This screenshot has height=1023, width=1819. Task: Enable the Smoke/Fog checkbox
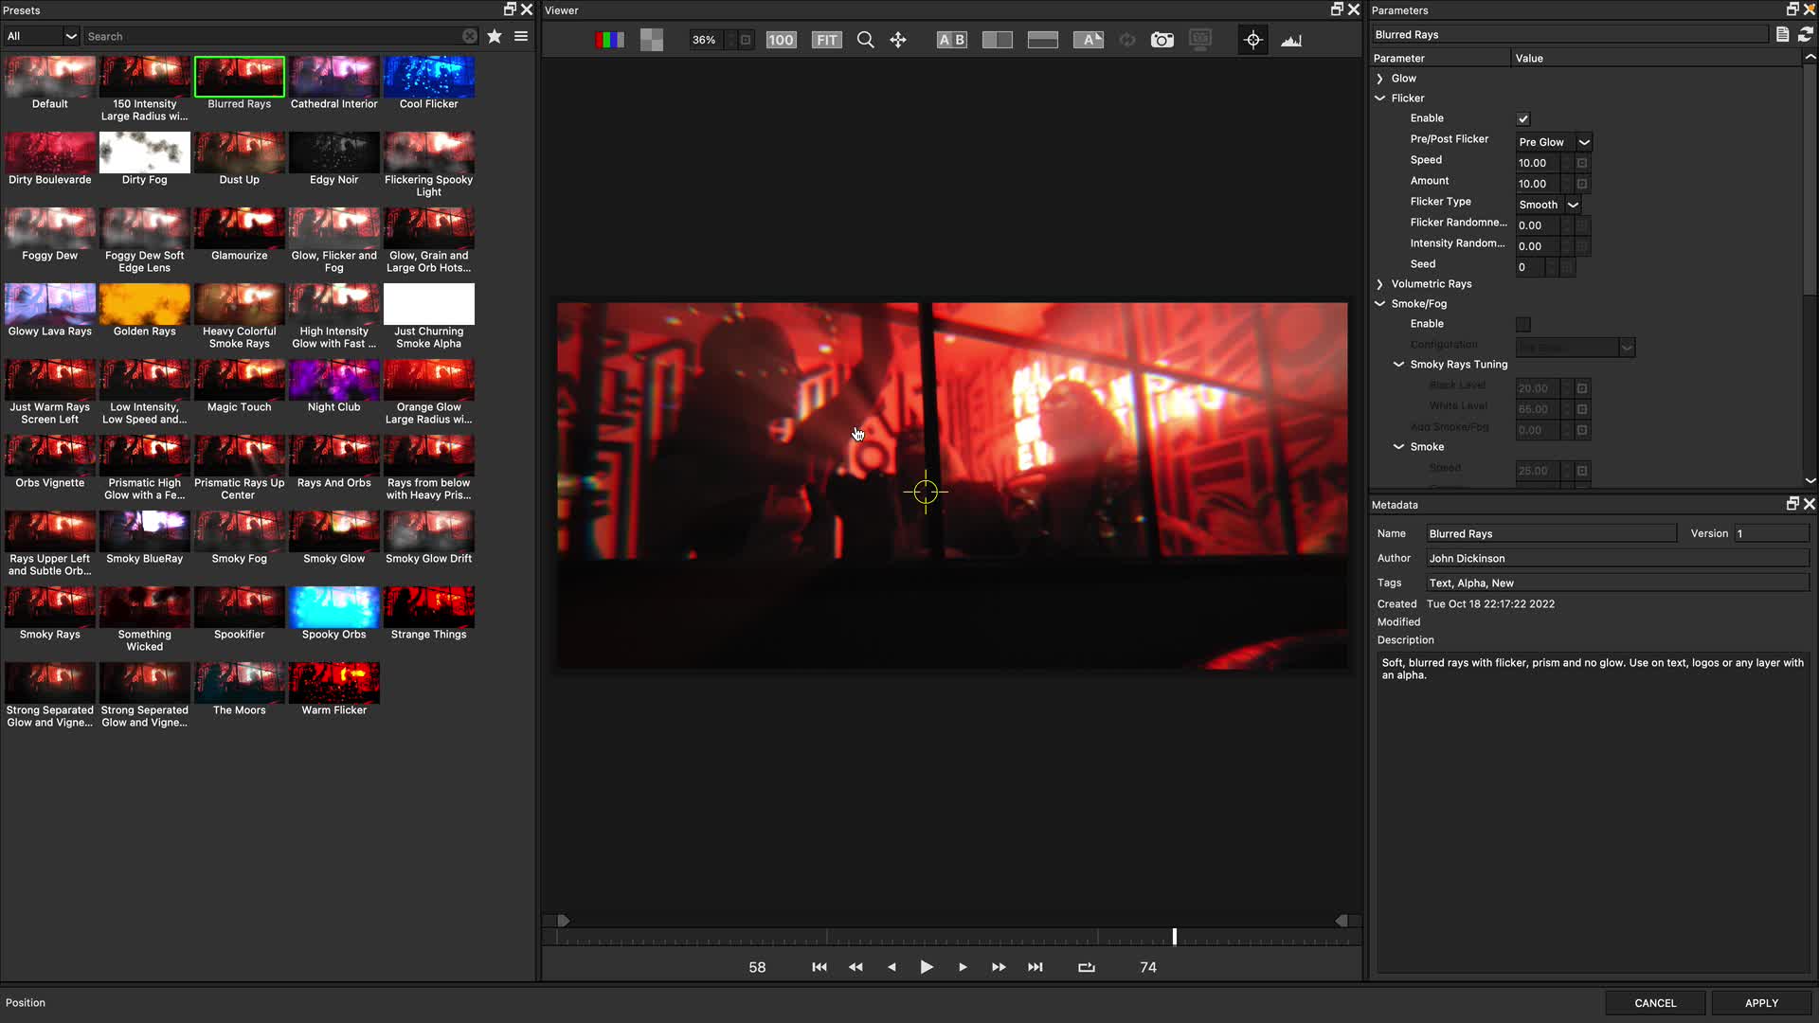1522,323
